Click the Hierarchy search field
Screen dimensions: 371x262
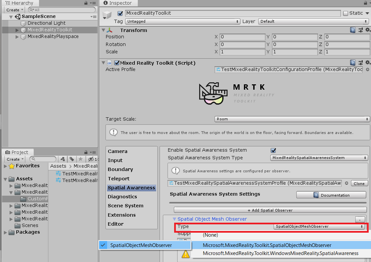click(62, 10)
